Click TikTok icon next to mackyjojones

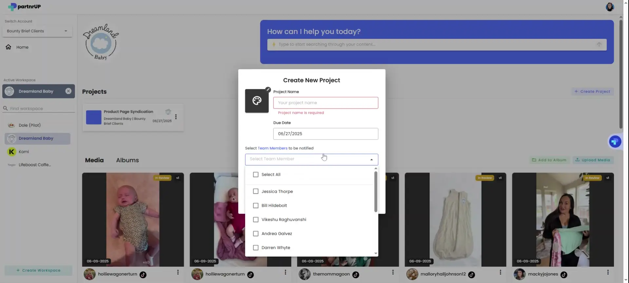pos(564,275)
